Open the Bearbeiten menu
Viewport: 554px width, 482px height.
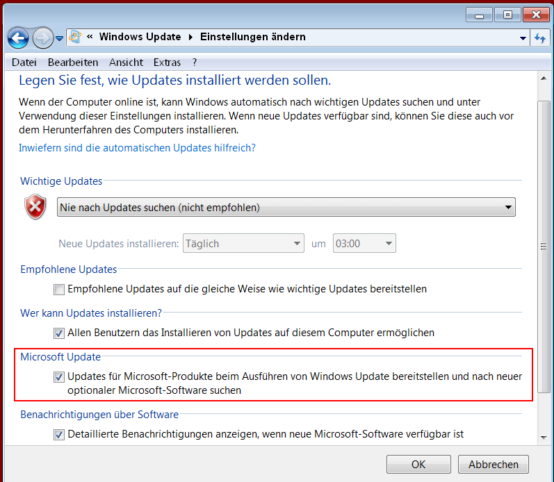(73, 63)
